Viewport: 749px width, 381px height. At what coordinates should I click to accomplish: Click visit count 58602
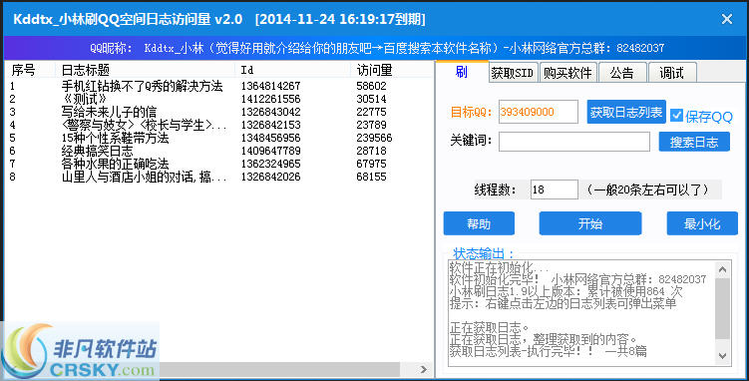point(371,86)
